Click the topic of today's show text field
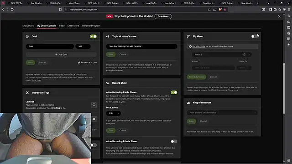 [141, 46]
